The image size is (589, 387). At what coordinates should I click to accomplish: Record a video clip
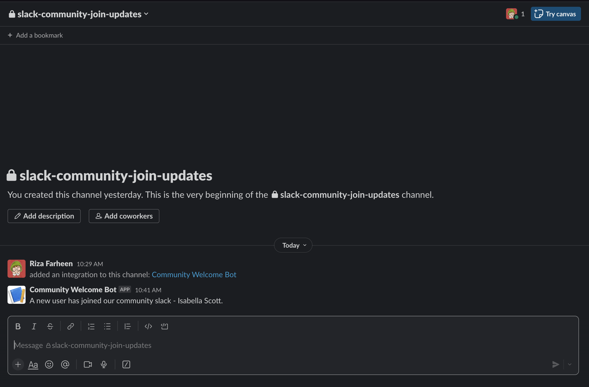87,365
